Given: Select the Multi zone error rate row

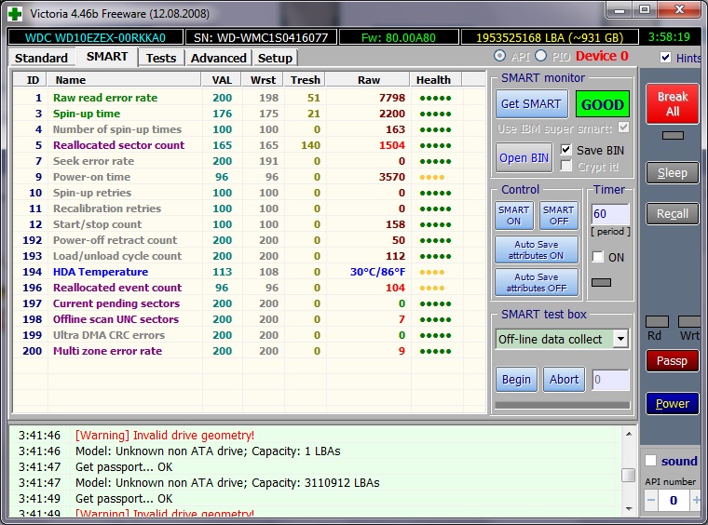Looking at the screenshot, I should pos(250,350).
